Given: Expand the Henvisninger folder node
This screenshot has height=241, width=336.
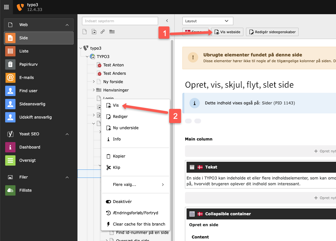Looking at the screenshot, I should click(94, 90).
